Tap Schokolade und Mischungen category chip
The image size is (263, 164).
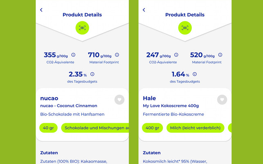click(x=95, y=128)
